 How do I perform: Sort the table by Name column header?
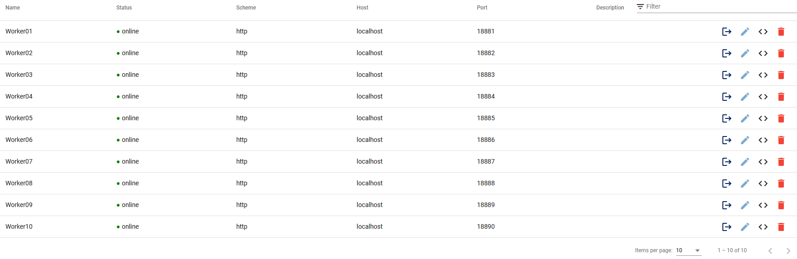pos(13,8)
